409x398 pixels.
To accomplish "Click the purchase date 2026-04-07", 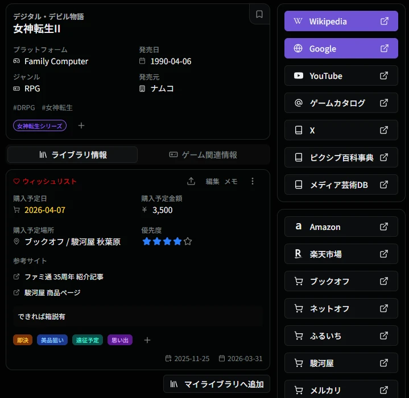I will (x=44, y=210).
